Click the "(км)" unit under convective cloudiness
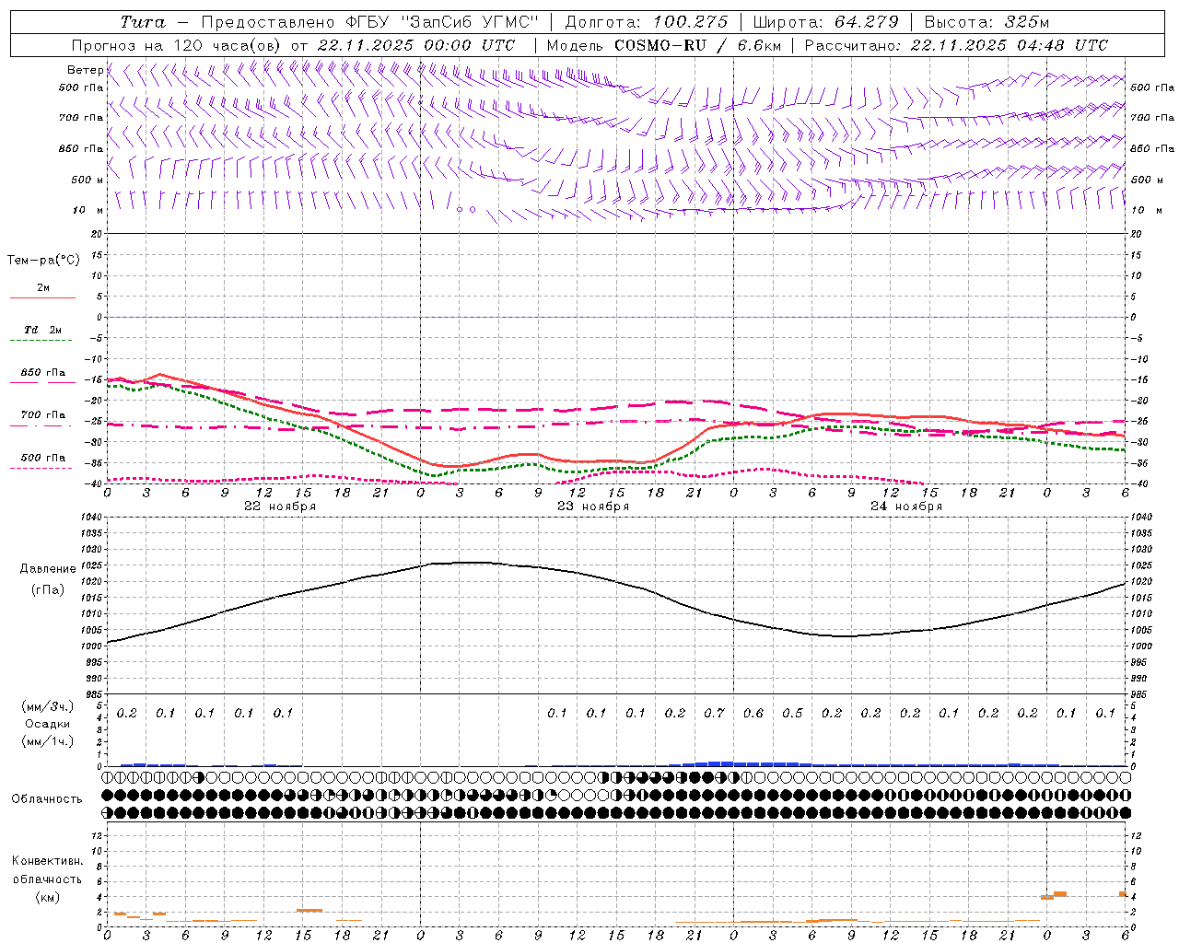 [x=48, y=898]
